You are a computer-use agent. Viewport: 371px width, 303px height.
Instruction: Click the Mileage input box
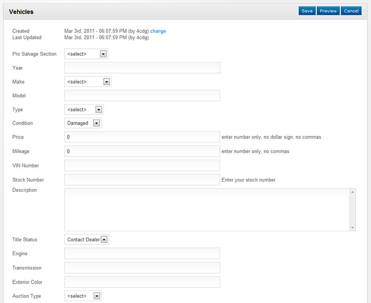(142, 151)
